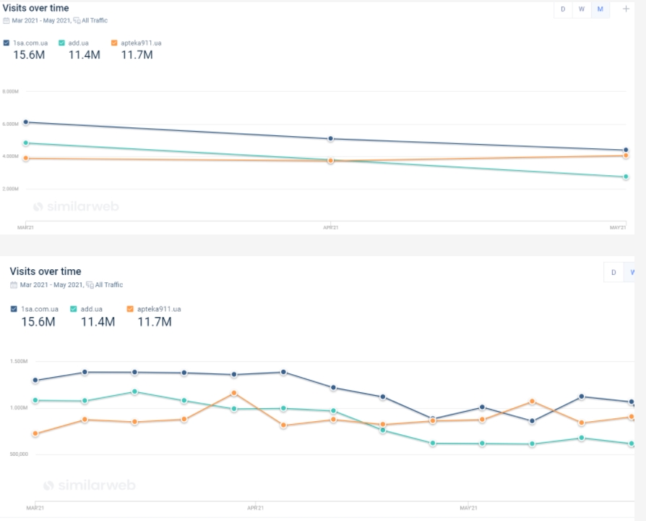The width and height of the screenshot is (646, 521).
Task: Toggle add.ua checkbox in the bottom chart
Action: (x=73, y=309)
